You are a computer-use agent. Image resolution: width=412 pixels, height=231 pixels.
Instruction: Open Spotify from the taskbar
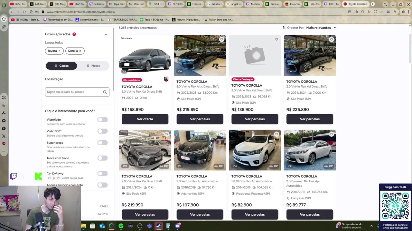click(121, 226)
